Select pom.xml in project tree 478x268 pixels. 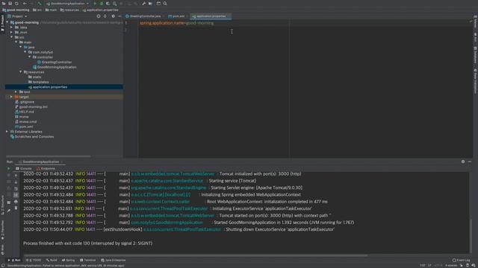tap(24, 127)
